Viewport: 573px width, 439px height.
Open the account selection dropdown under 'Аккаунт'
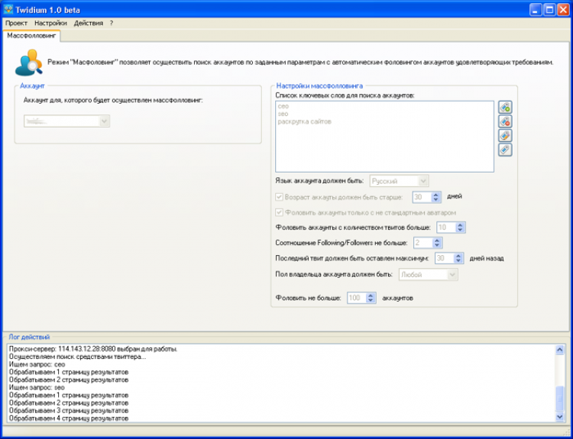click(x=66, y=121)
